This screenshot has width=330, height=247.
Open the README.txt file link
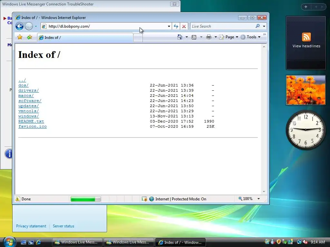coord(31,121)
